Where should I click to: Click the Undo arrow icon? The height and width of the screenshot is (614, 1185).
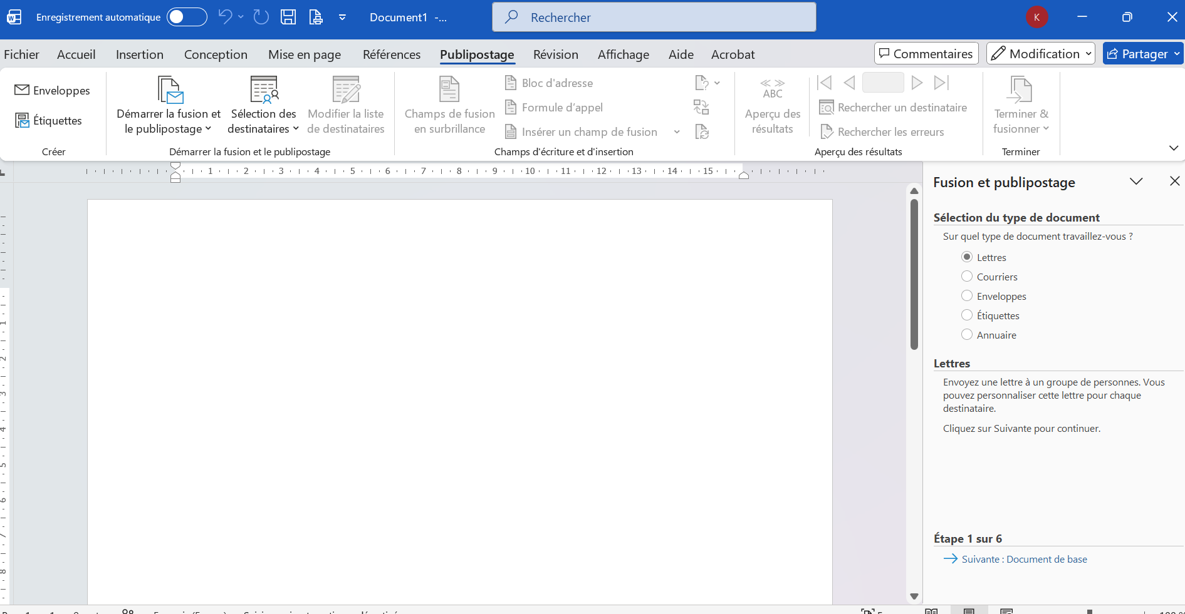pos(225,17)
